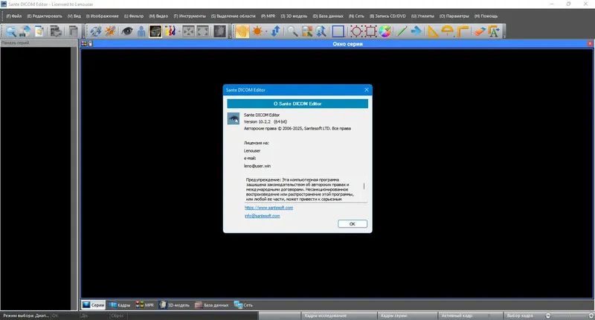Switch to the Сеть bottom tab

pyautogui.click(x=243, y=305)
